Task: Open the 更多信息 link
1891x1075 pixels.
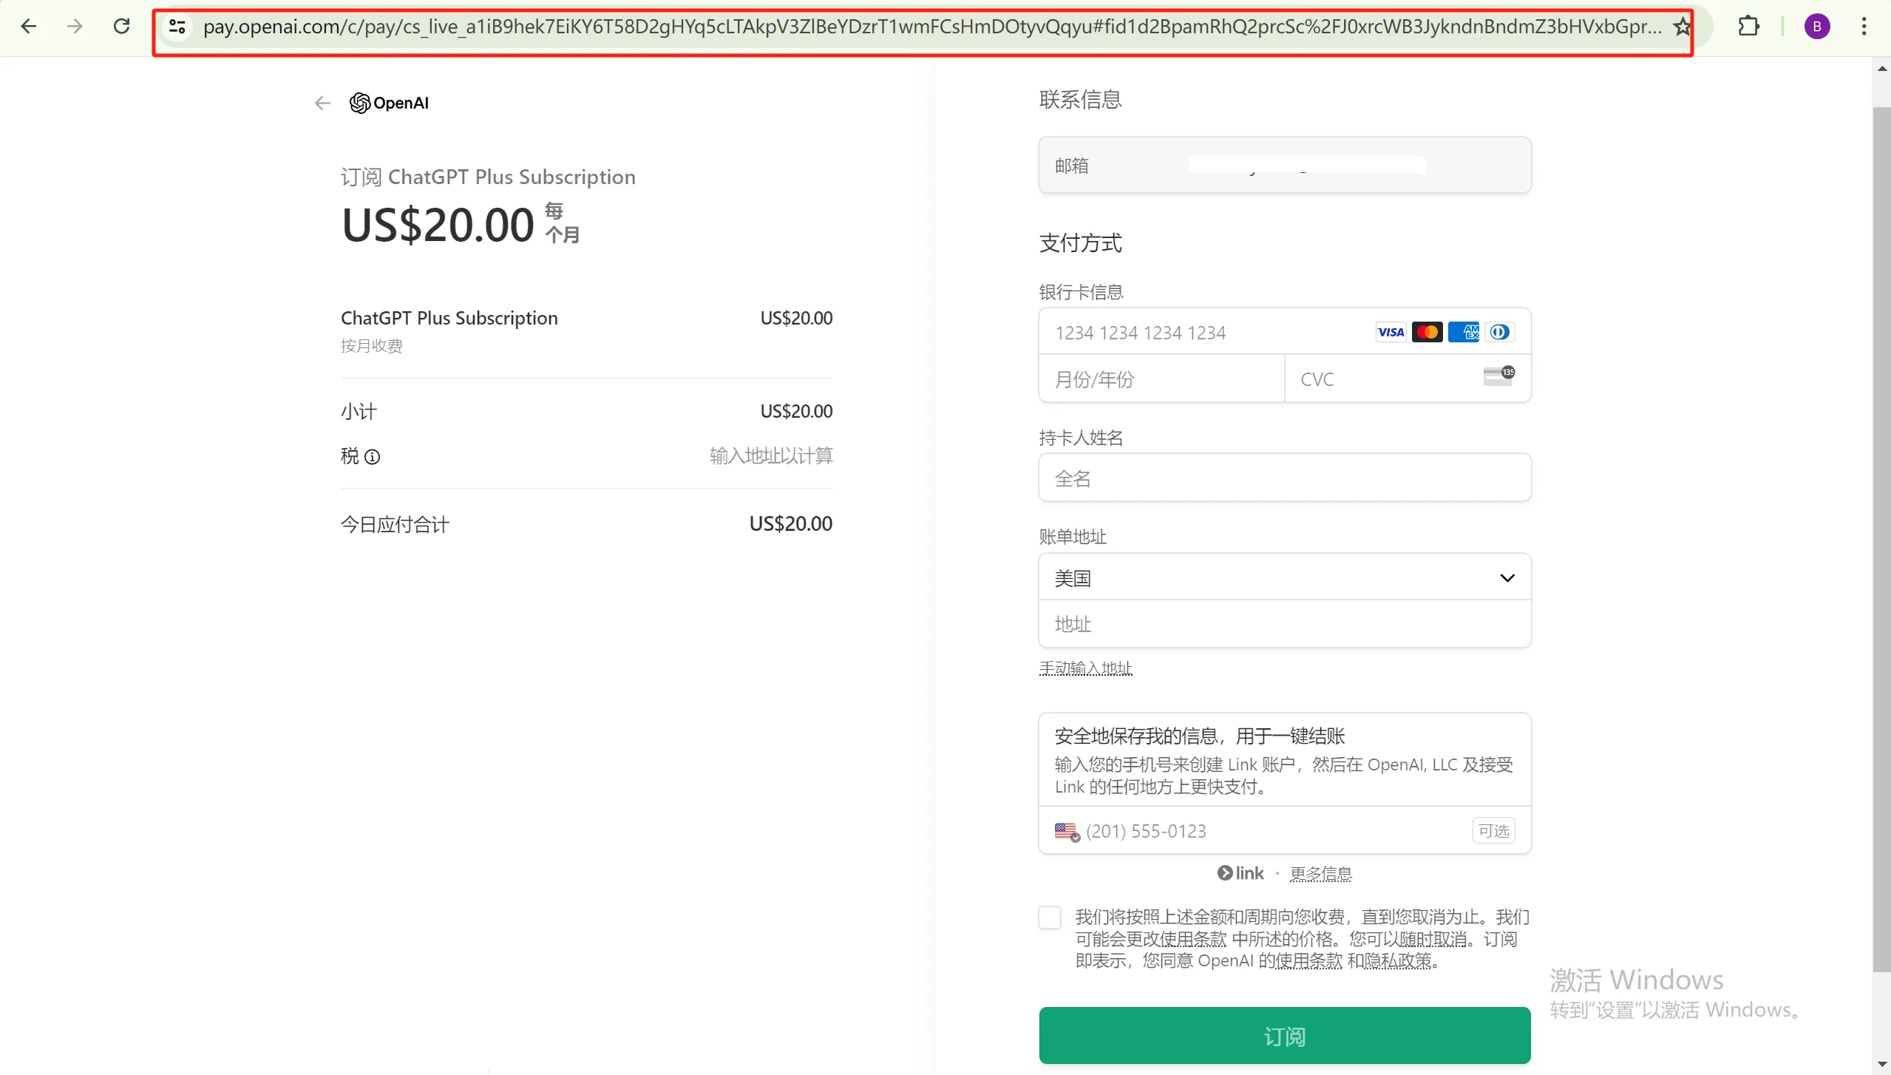Action: click(x=1321, y=874)
